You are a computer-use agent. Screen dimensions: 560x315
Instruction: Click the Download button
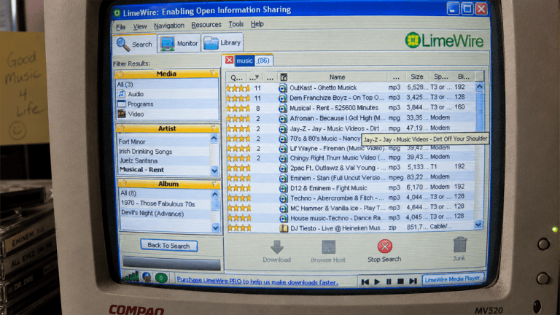tap(277, 252)
